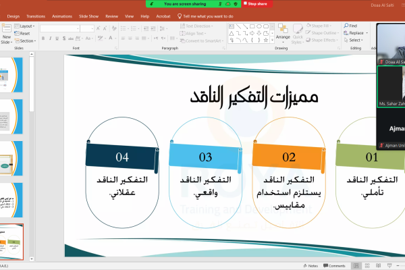This screenshot has width=405, height=270.
Task: Select the Right Arrow shape
Action: (252, 33)
